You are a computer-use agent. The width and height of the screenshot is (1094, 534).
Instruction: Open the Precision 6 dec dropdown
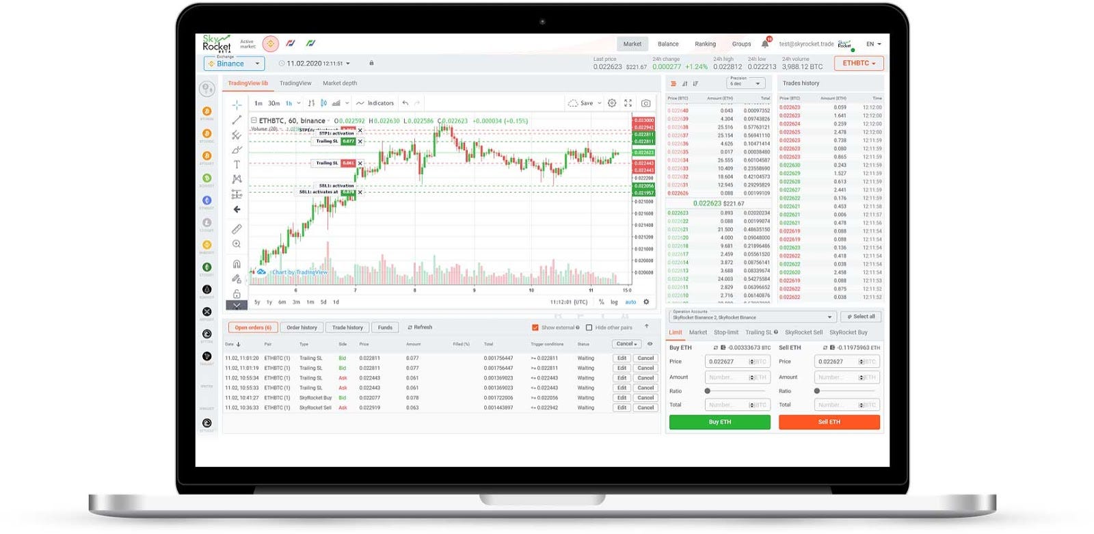(x=745, y=83)
